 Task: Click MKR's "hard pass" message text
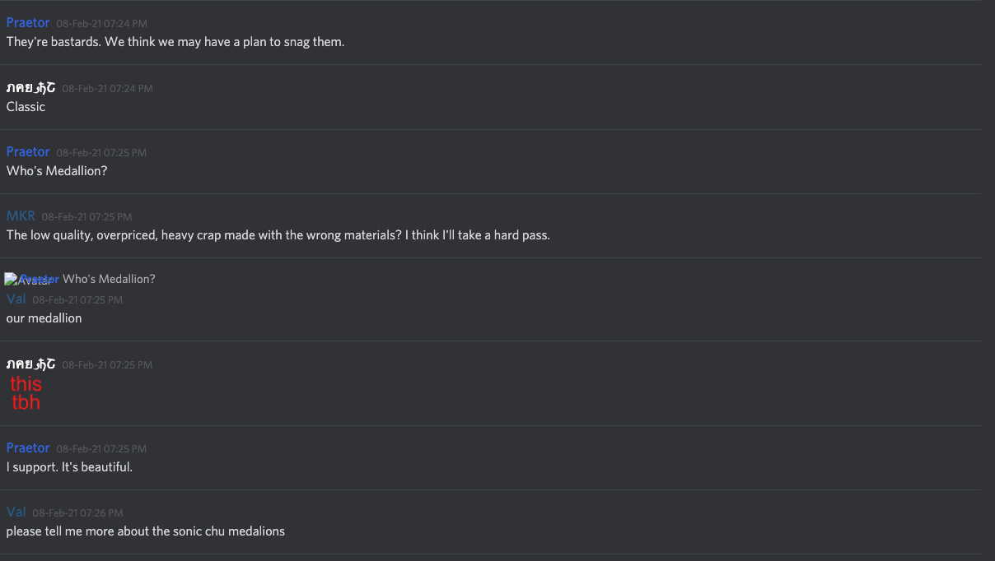pos(278,235)
